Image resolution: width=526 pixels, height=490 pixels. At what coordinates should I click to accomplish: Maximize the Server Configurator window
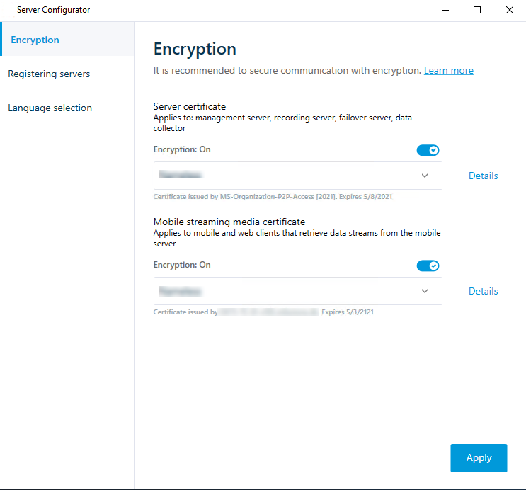click(477, 11)
